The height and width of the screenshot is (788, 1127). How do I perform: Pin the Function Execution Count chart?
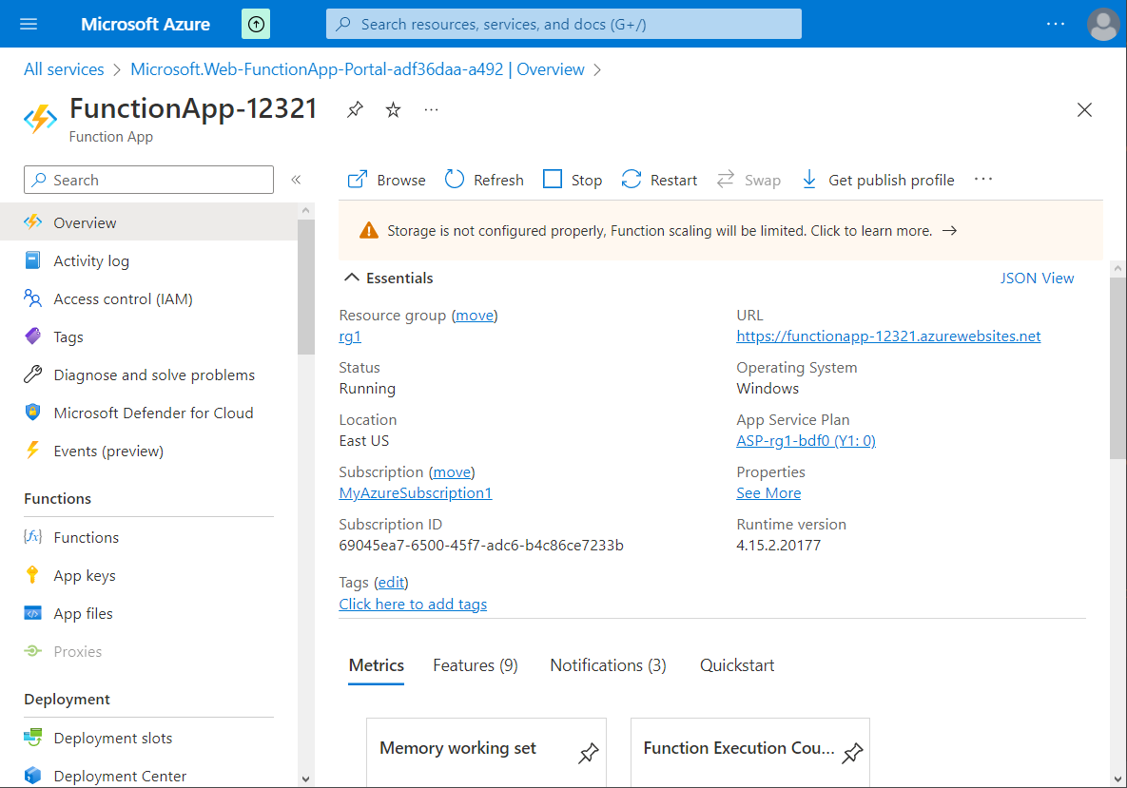tap(852, 752)
